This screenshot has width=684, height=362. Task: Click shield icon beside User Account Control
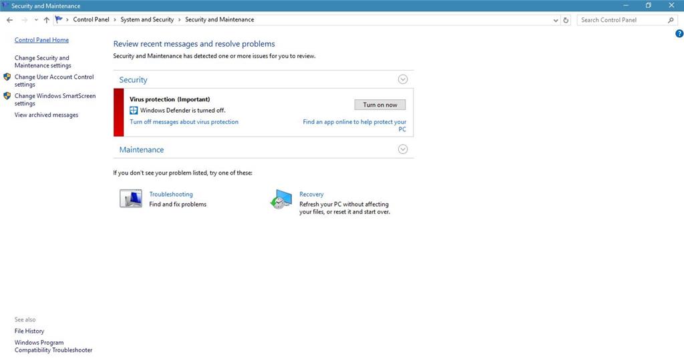click(7, 77)
